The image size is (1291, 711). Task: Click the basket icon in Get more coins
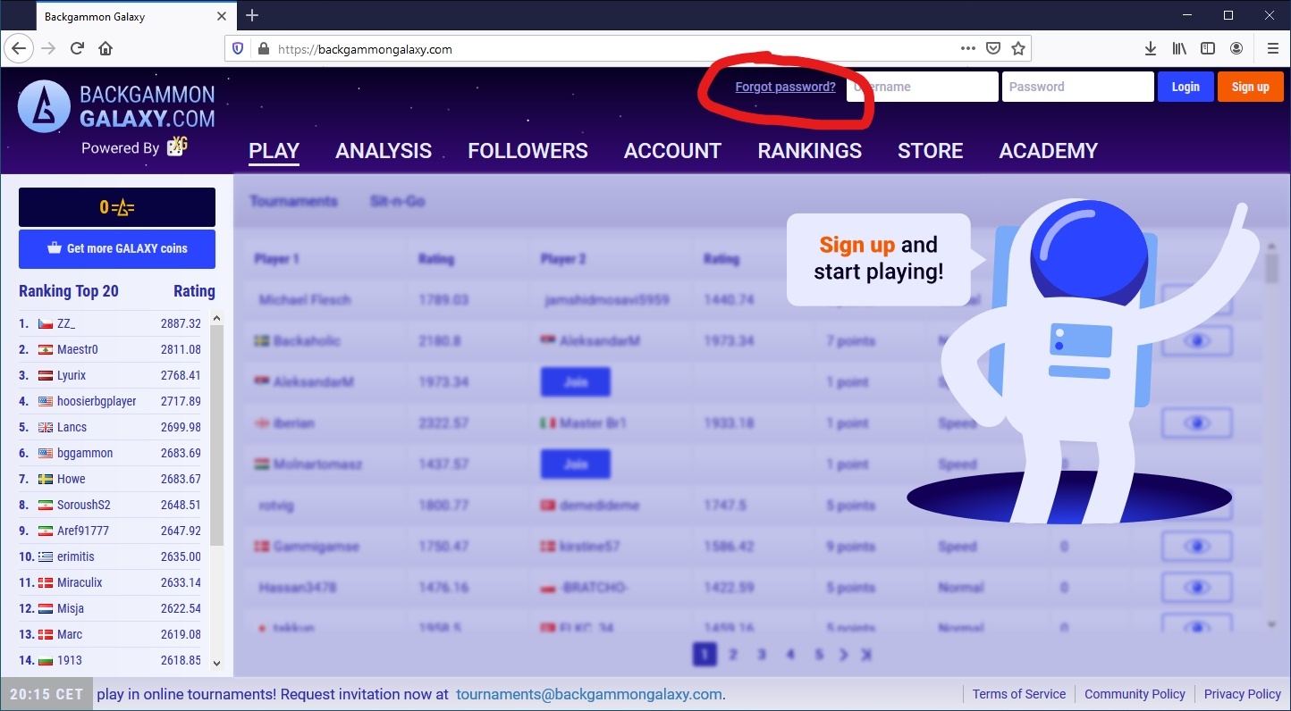(55, 248)
